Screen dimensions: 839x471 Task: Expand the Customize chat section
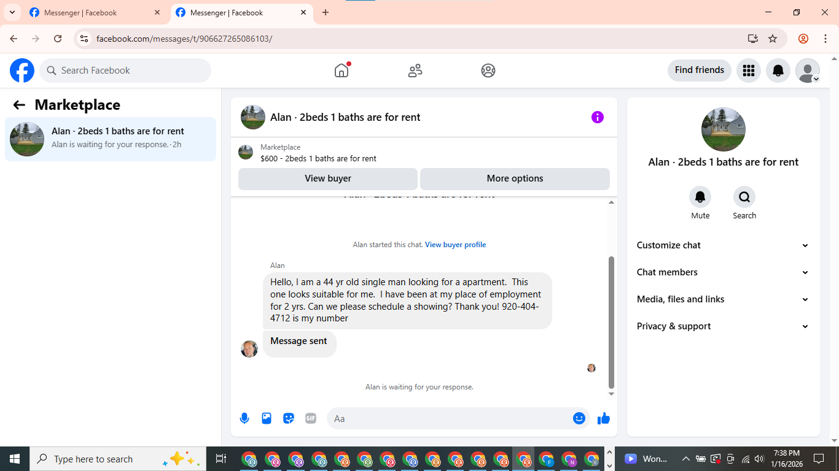click(723, 245)
